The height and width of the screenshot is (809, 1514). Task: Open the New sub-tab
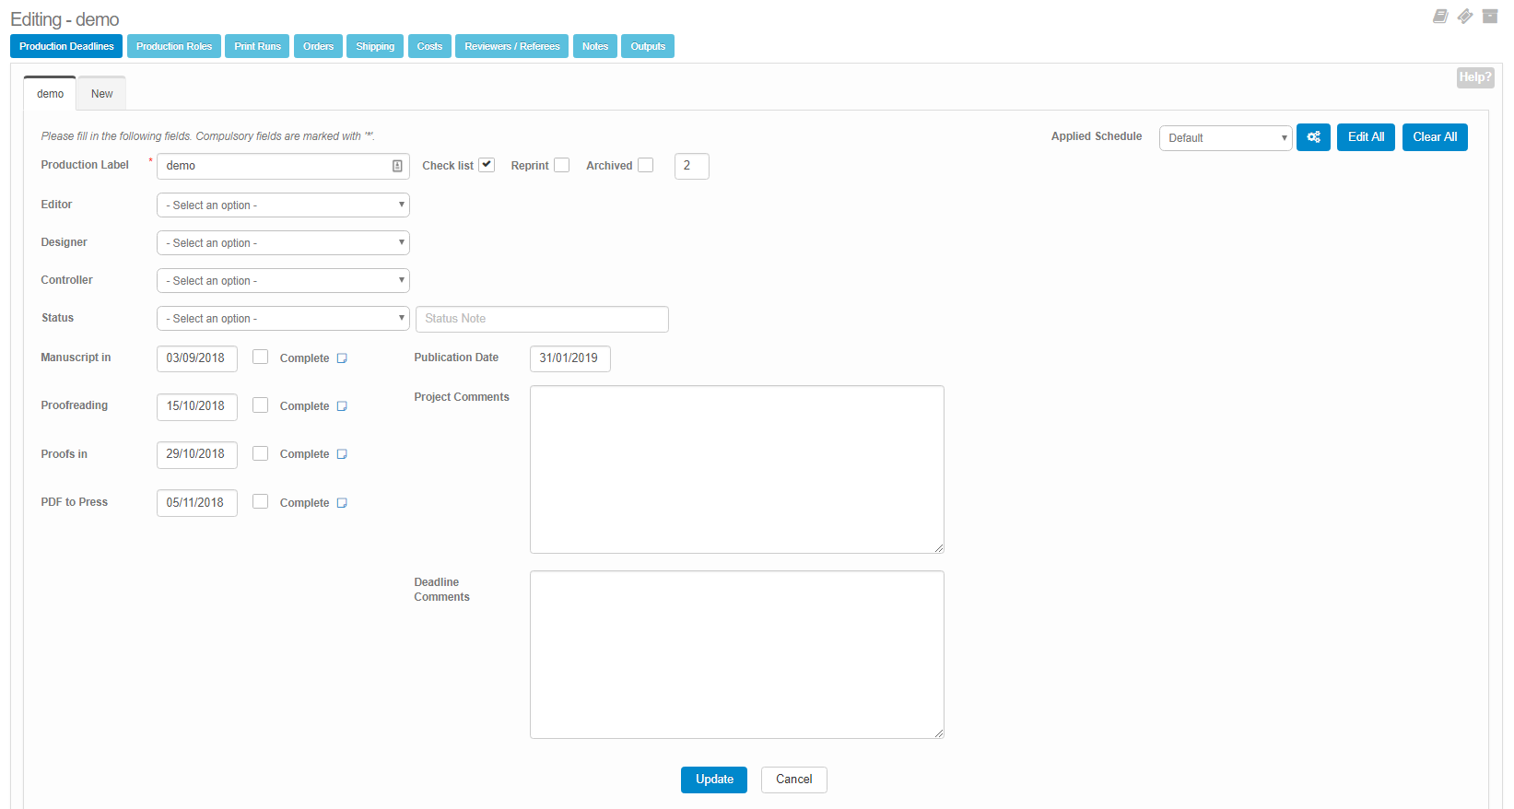[101, 94]
